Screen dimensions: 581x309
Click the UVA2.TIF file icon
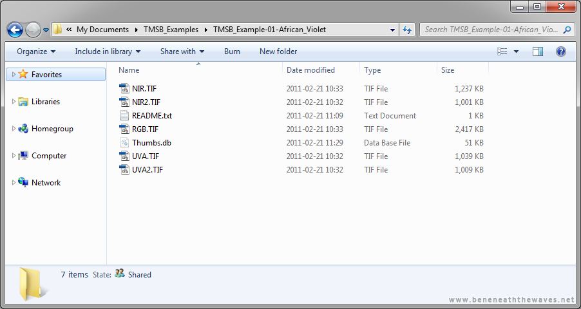point(124,170)
